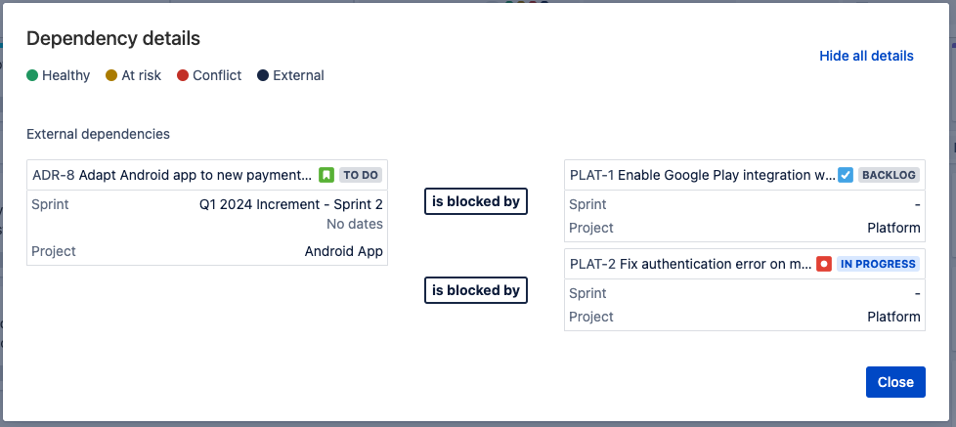Image resolution: width=956 pixels, height=427 pixels.
Task: Click the dark External legend dot
Action: point(263,75)
